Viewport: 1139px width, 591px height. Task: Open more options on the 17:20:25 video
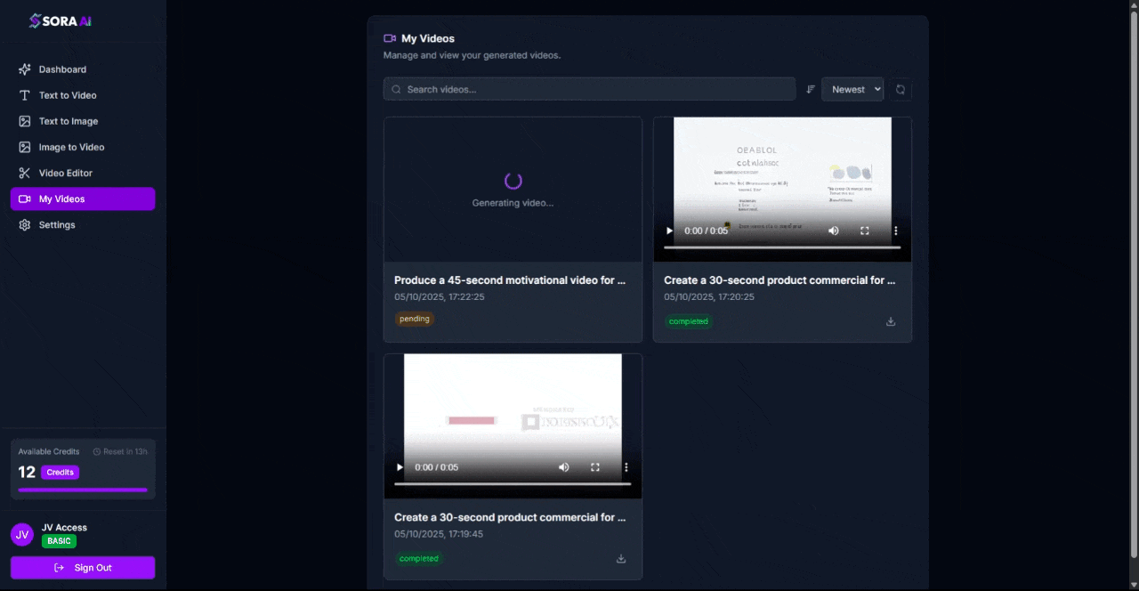[895, 231]
